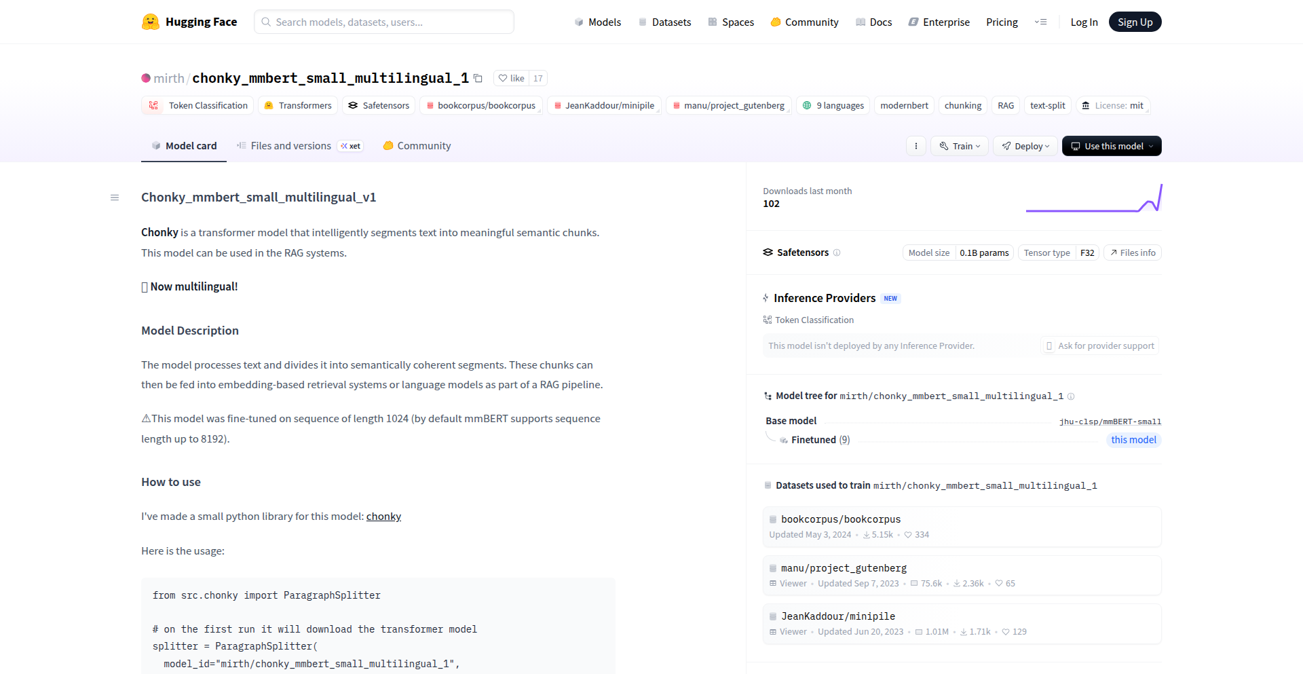The height and width of the screenshot is (674, 1303).
Task: Open the Pricing page
Action: click(x=1002, y=22)
